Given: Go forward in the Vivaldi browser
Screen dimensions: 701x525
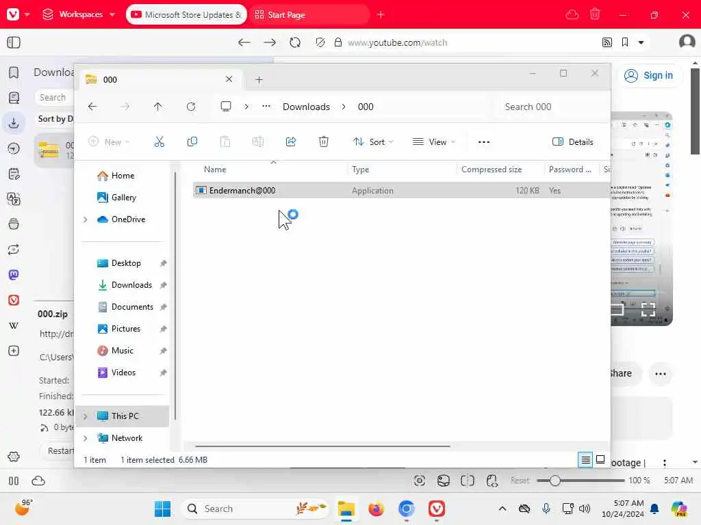Looking at the screenshot, I should [270, 42].
